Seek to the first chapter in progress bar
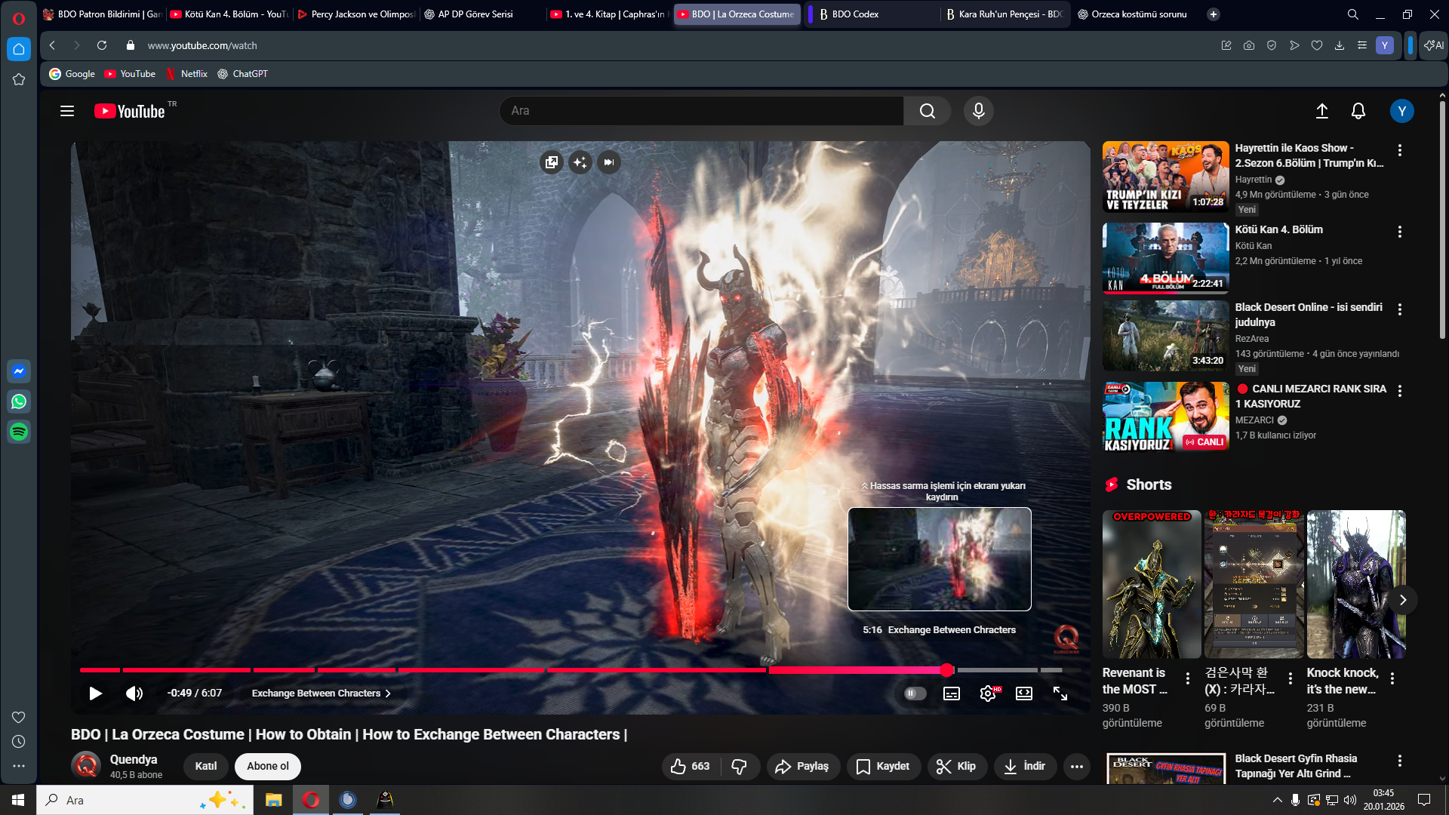1449x815 pixels. [x=100, y=670]
